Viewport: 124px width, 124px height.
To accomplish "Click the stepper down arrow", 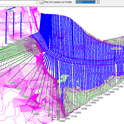I will tap(37, 3).
